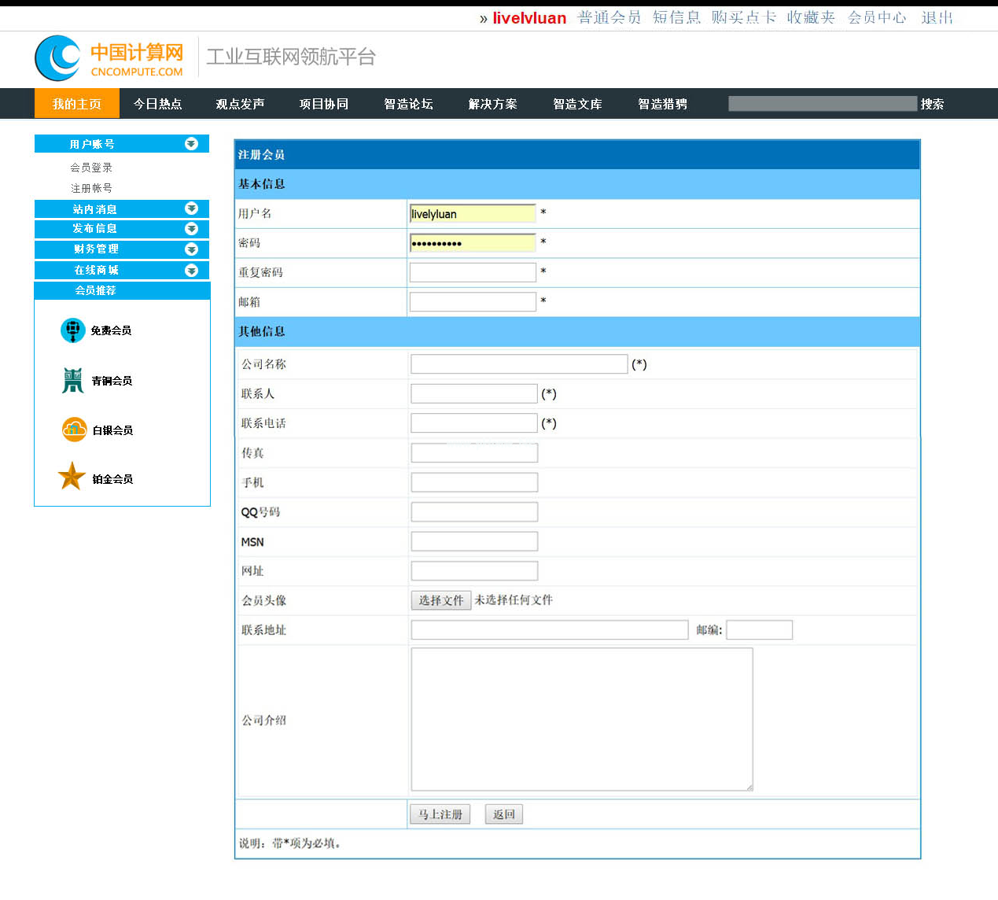
Task: Click the 铂金会员 label
Action: click(112, 479)
